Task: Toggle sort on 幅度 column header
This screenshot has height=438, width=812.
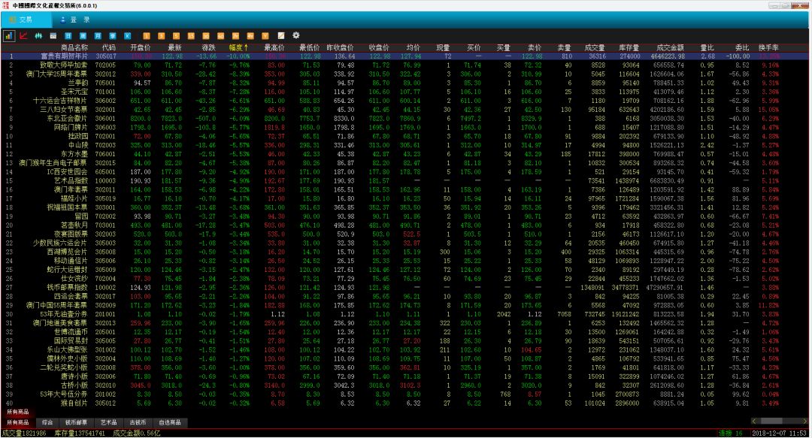Action: [239, 47]
